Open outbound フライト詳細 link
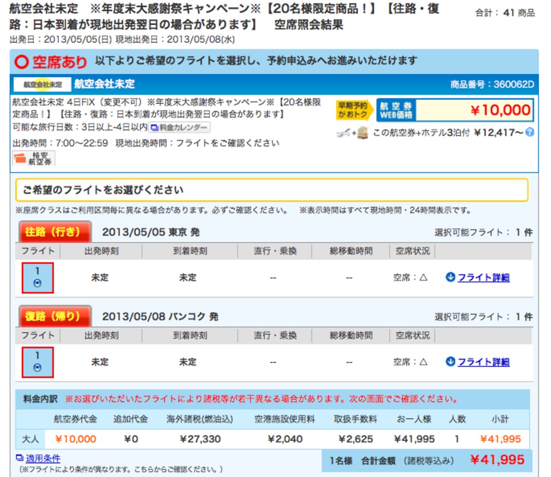This screenshot has height=477, width=551. coord(484,277)
